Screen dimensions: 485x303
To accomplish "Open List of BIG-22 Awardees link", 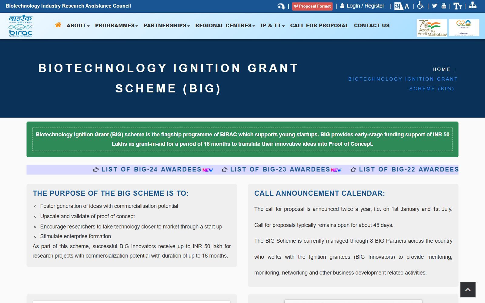I will tap(409, 169).
